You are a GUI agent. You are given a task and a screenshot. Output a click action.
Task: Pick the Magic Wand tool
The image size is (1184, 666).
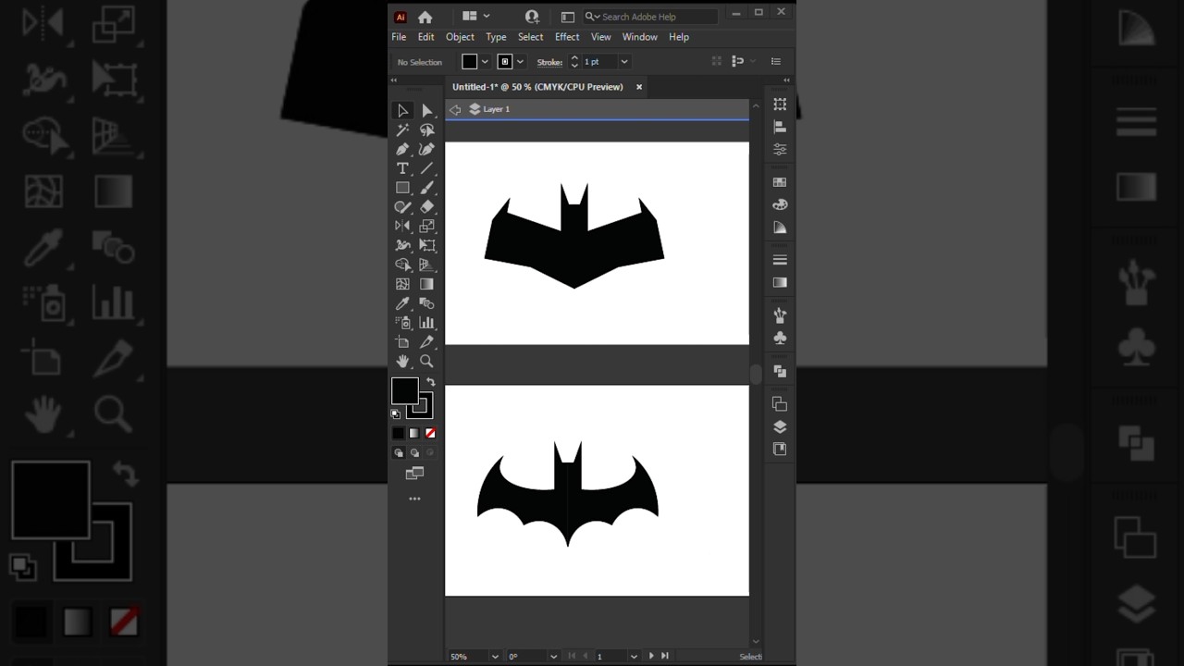click(402, 130)
